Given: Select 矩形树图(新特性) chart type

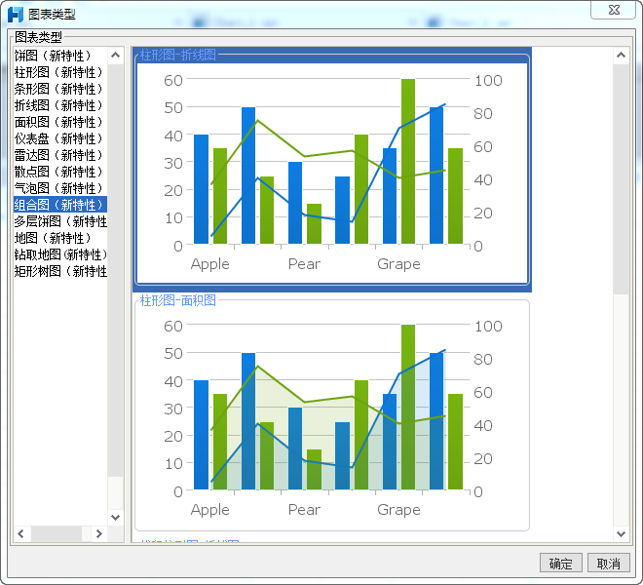Looking at the screenshot, I should click(x=60, y=271).
